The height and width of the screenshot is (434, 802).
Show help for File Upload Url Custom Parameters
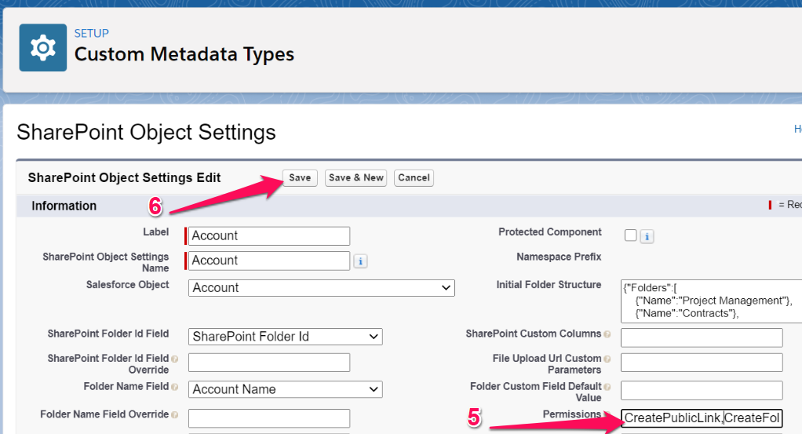coord(607,359)
